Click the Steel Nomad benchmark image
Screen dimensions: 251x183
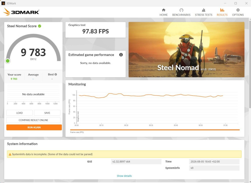[x=186, y=50]
